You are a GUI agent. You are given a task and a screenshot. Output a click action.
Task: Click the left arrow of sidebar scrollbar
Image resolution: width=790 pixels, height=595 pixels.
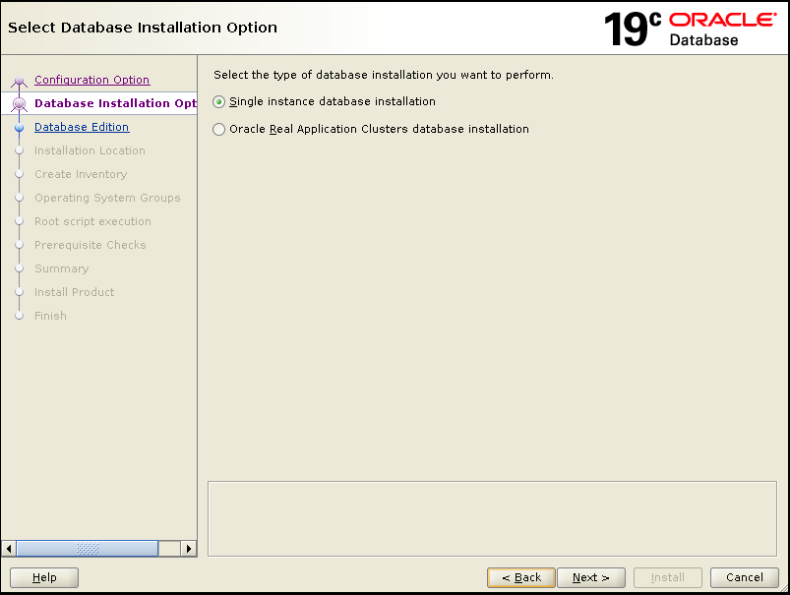(x=9, y=548)
